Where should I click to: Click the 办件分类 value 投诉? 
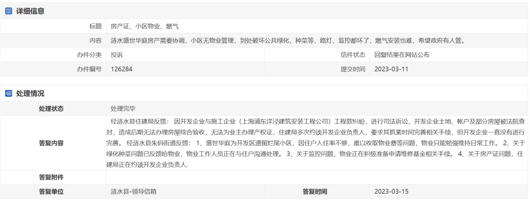(x=117, y=55)
